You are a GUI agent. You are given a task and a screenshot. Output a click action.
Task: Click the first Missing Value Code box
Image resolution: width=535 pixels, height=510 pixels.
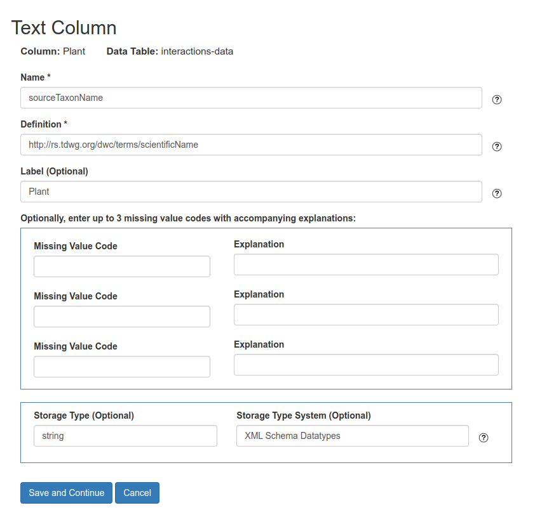pyautogui.click(x=121, y=266)
